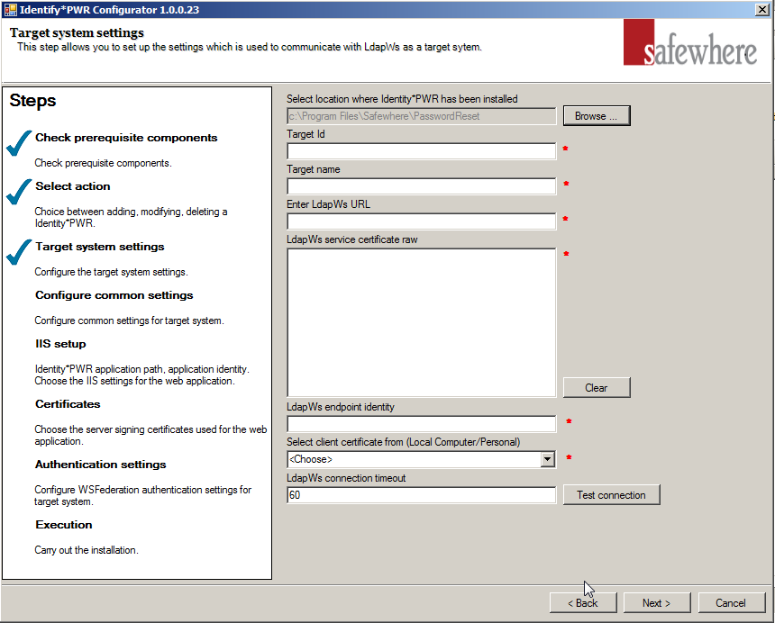Select Target system settings step in the Steps list
This screenshot has width=775, height=623.
[100, 247]
